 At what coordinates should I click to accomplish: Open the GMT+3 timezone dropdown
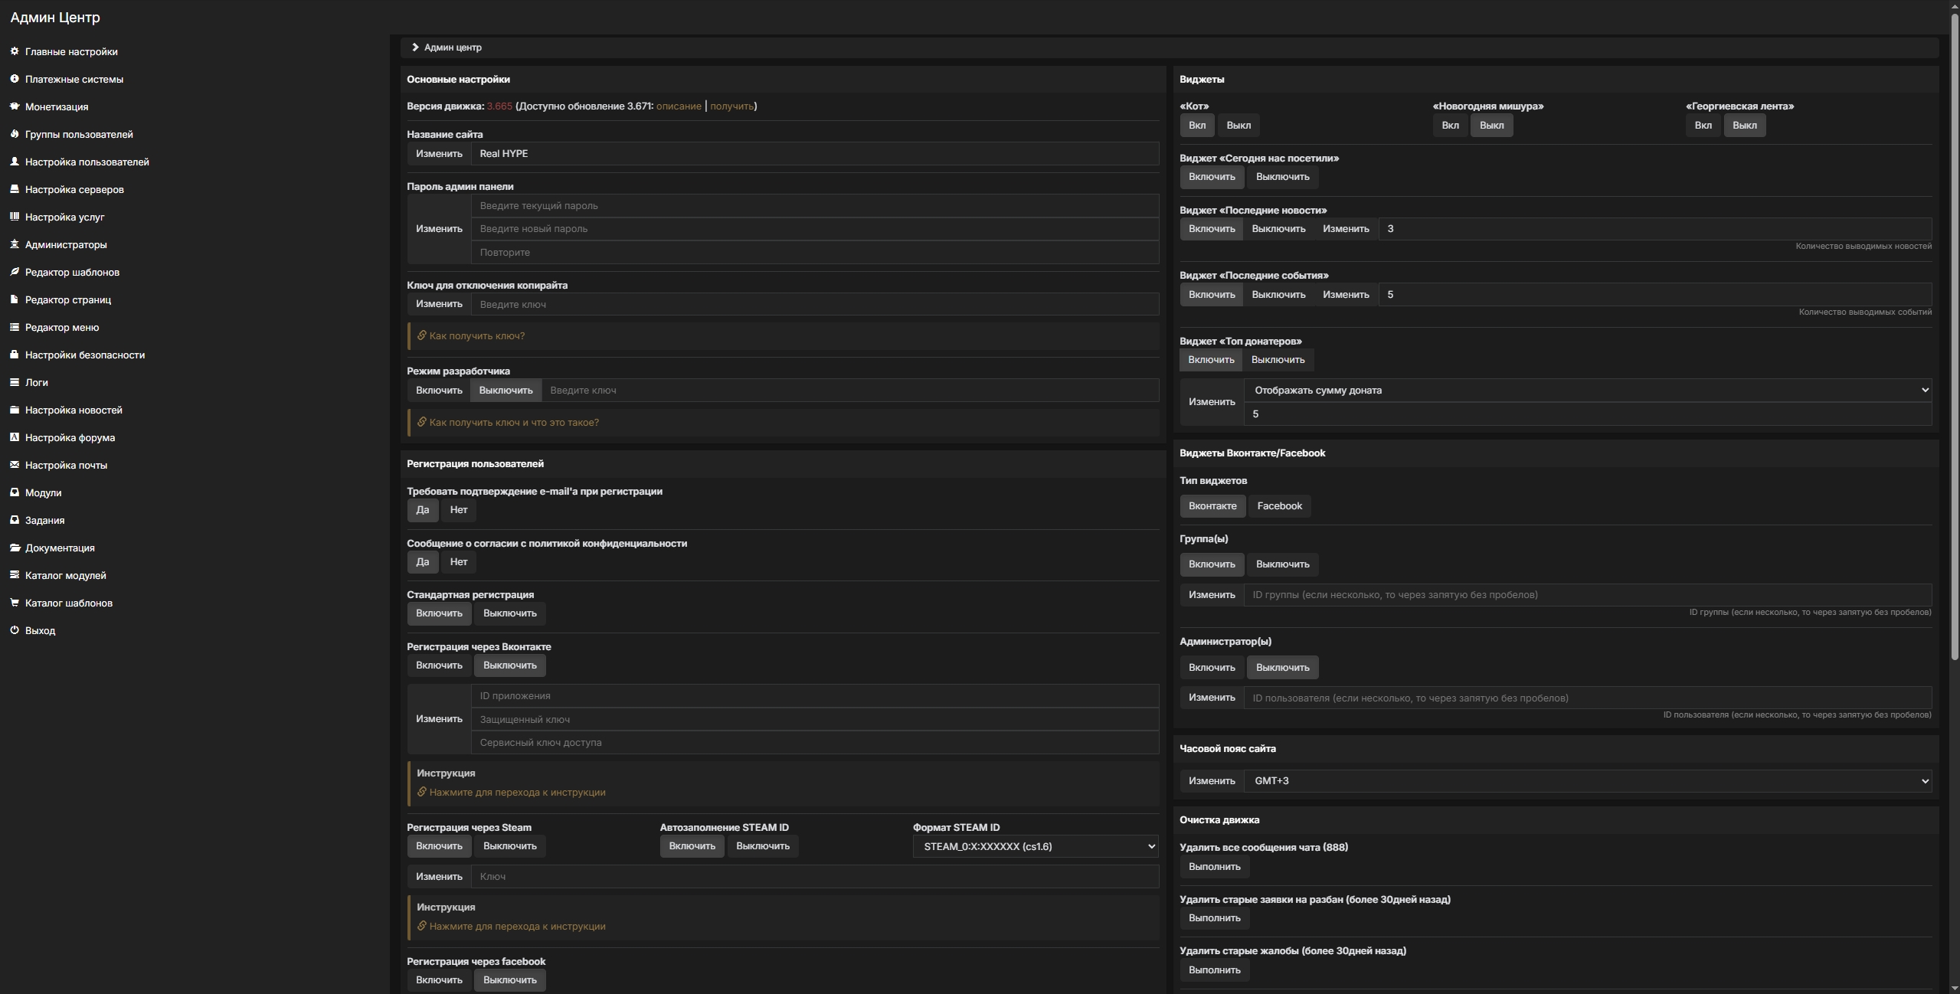[x=1587, y=781]
